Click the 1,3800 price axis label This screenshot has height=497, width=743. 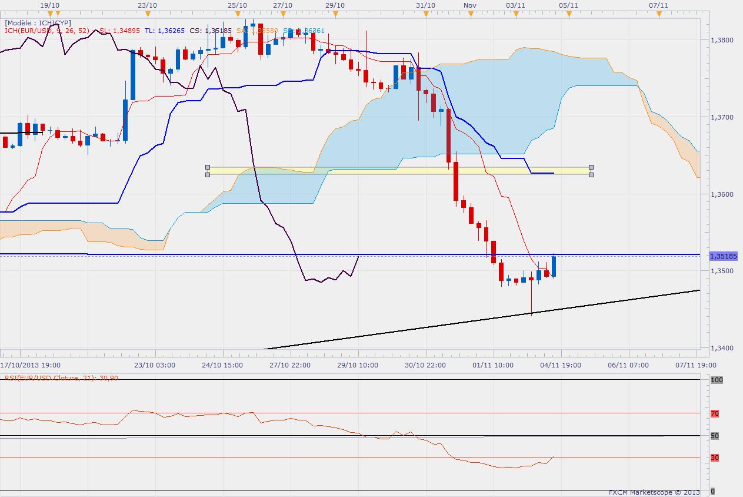[x=723, y=40]
